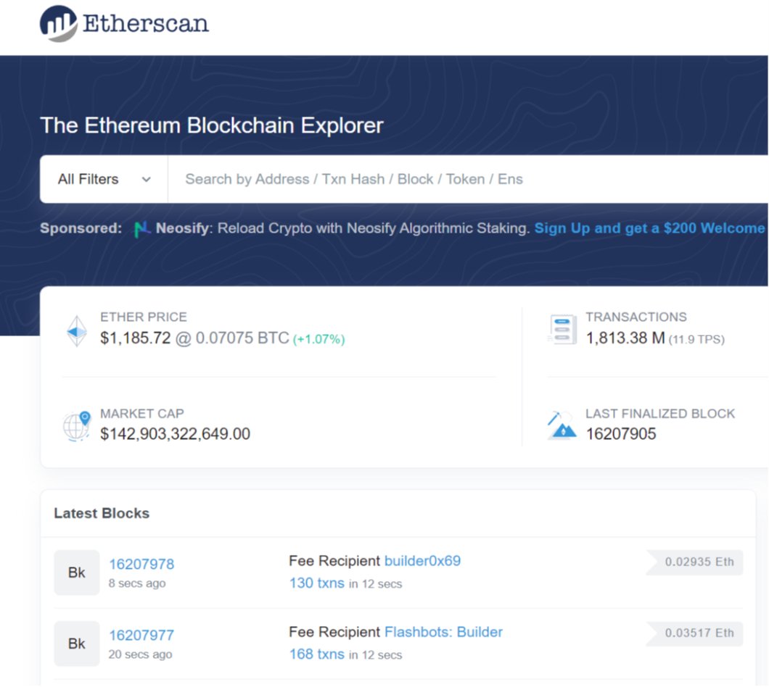Open fee recipient builder0x69
The image size is (769, 687).
pyautogui.click(x=422, y=561)
